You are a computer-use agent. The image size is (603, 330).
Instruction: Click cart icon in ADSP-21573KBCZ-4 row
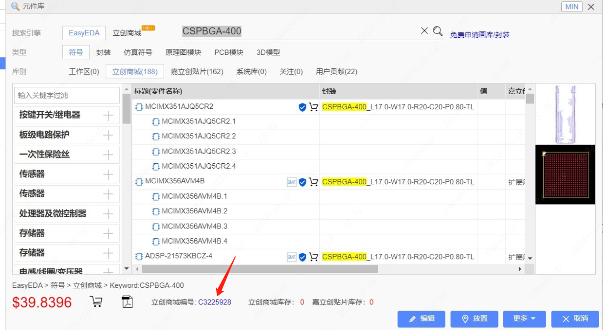click(313, 257)
